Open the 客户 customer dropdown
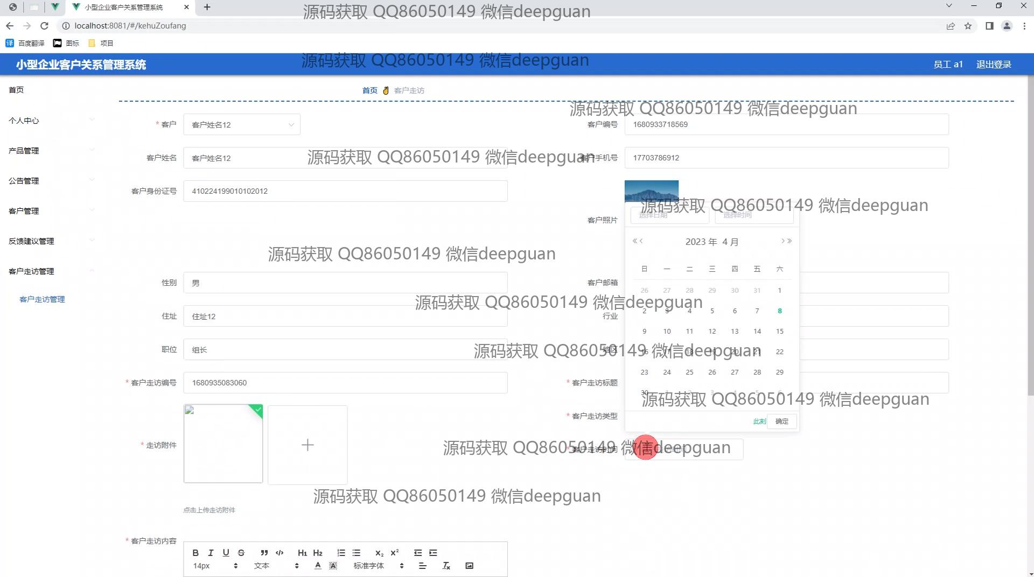 (242, 125)
